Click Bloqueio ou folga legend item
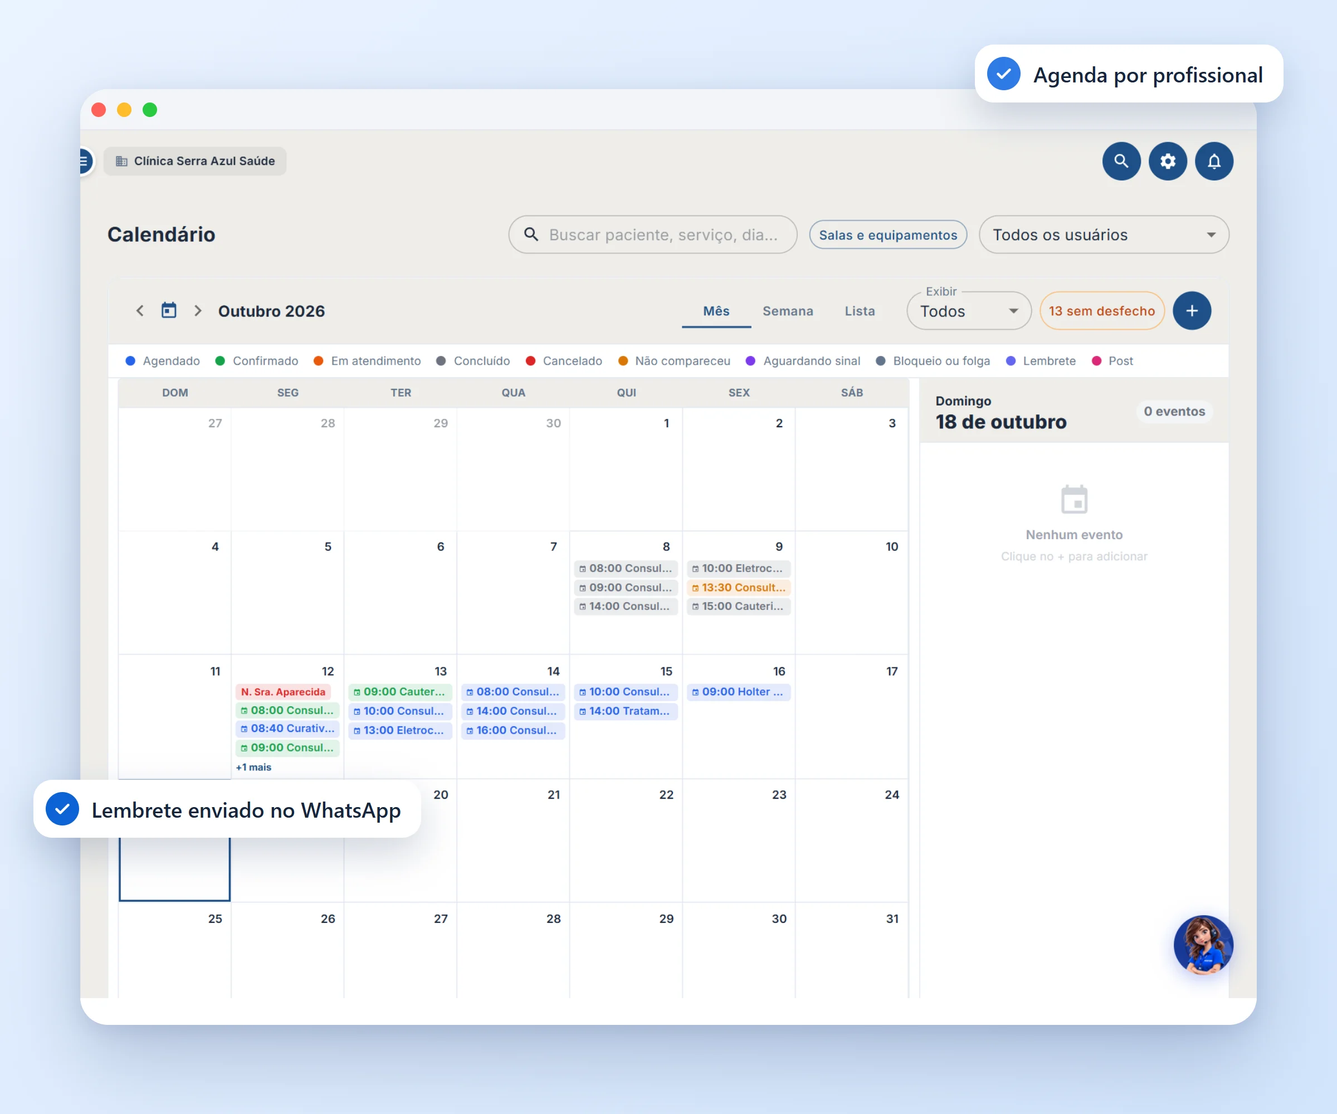The height and width of the screenshot is (1114, 1337). coord(933,361)
